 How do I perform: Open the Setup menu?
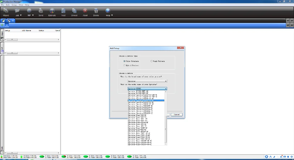(14, 5)
